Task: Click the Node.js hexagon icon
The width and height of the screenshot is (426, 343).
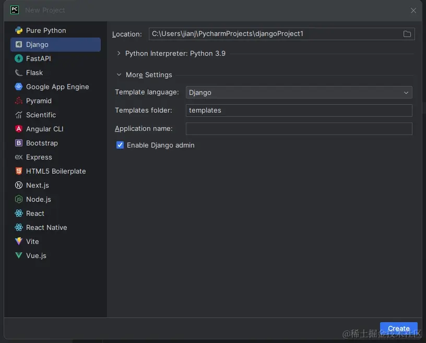Action: (19, 200)
